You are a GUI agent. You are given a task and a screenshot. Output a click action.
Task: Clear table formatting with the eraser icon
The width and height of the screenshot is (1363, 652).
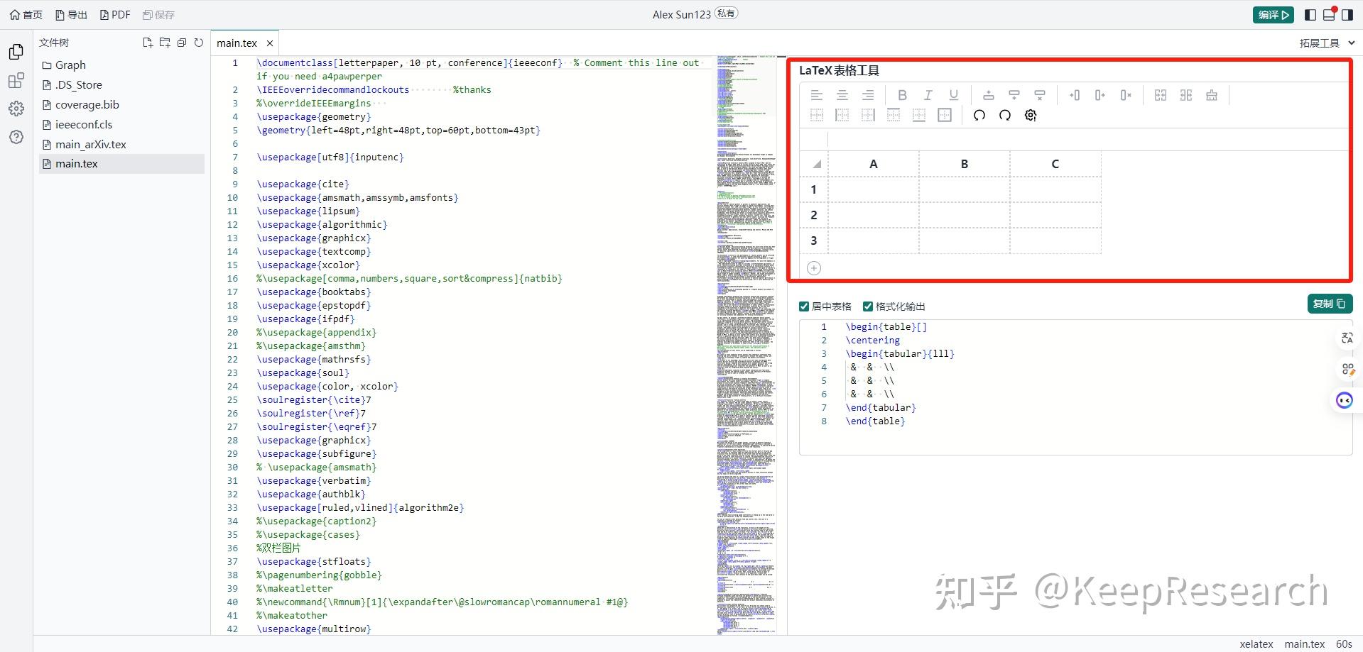click(x=1212, y=94)
